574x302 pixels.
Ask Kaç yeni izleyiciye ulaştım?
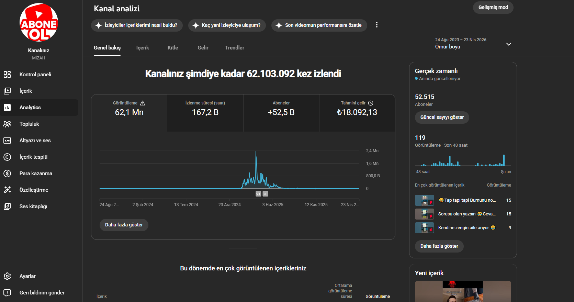tap(227, 25)
